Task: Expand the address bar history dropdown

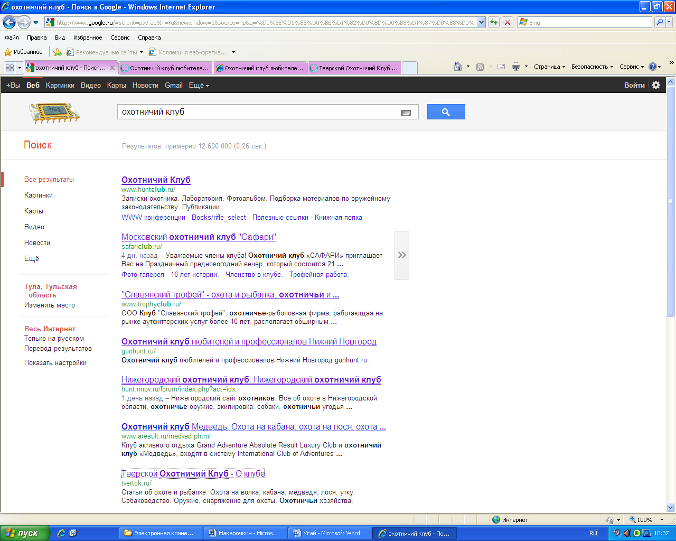Action: coord(481,22)
